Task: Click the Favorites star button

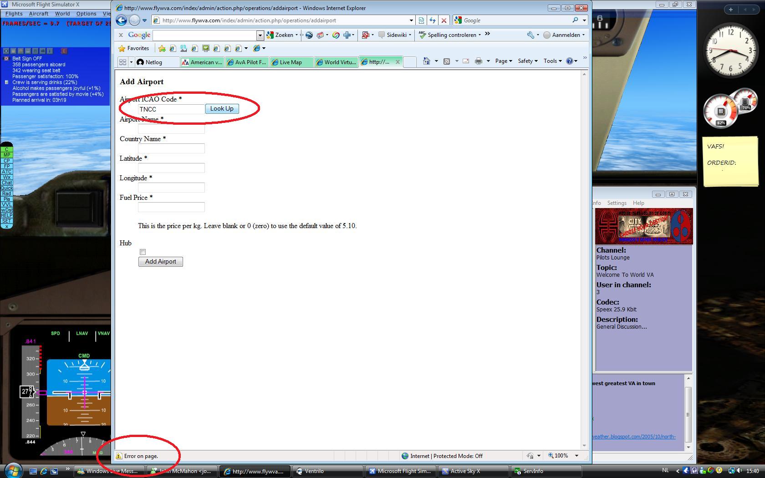Action: coord(134,48)
